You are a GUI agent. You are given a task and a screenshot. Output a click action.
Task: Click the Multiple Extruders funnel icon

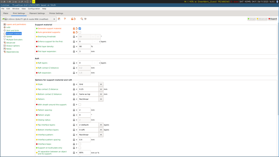(5, 39)
